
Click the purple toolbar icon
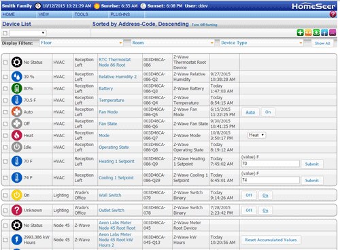[333, 33]
